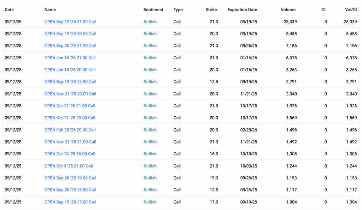Select OPEN Sep 26 '25 21.00 Call option
The image size is (362, 210).
(70, 46)
